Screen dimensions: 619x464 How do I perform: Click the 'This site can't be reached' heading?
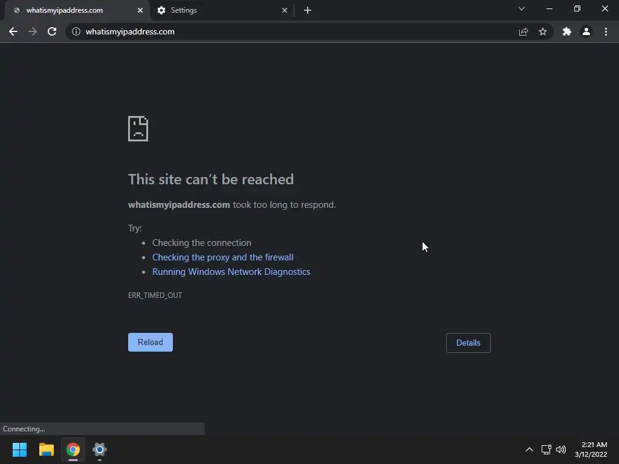pos(211,179)
